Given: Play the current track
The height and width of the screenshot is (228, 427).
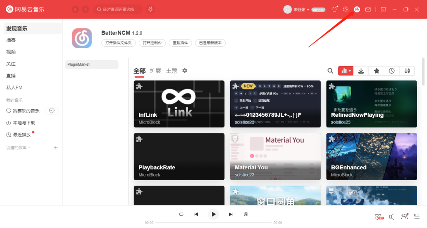Looking at the screenshot, I should [x=213, y=214].
